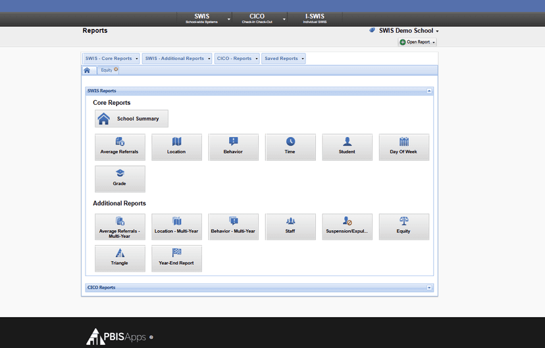Go to the home tab icon
Image resolution: width=545 pixels, height=348 pixels.
tap(87, 71)
